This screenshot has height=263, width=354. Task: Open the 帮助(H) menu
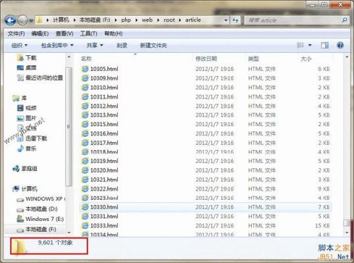113,34
